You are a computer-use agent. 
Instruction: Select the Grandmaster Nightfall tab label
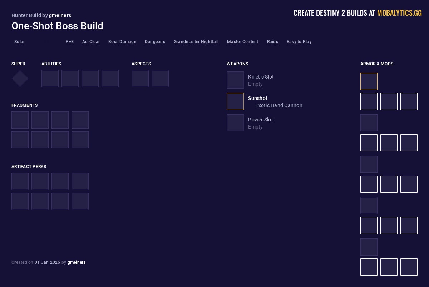(x=196, y=42)
